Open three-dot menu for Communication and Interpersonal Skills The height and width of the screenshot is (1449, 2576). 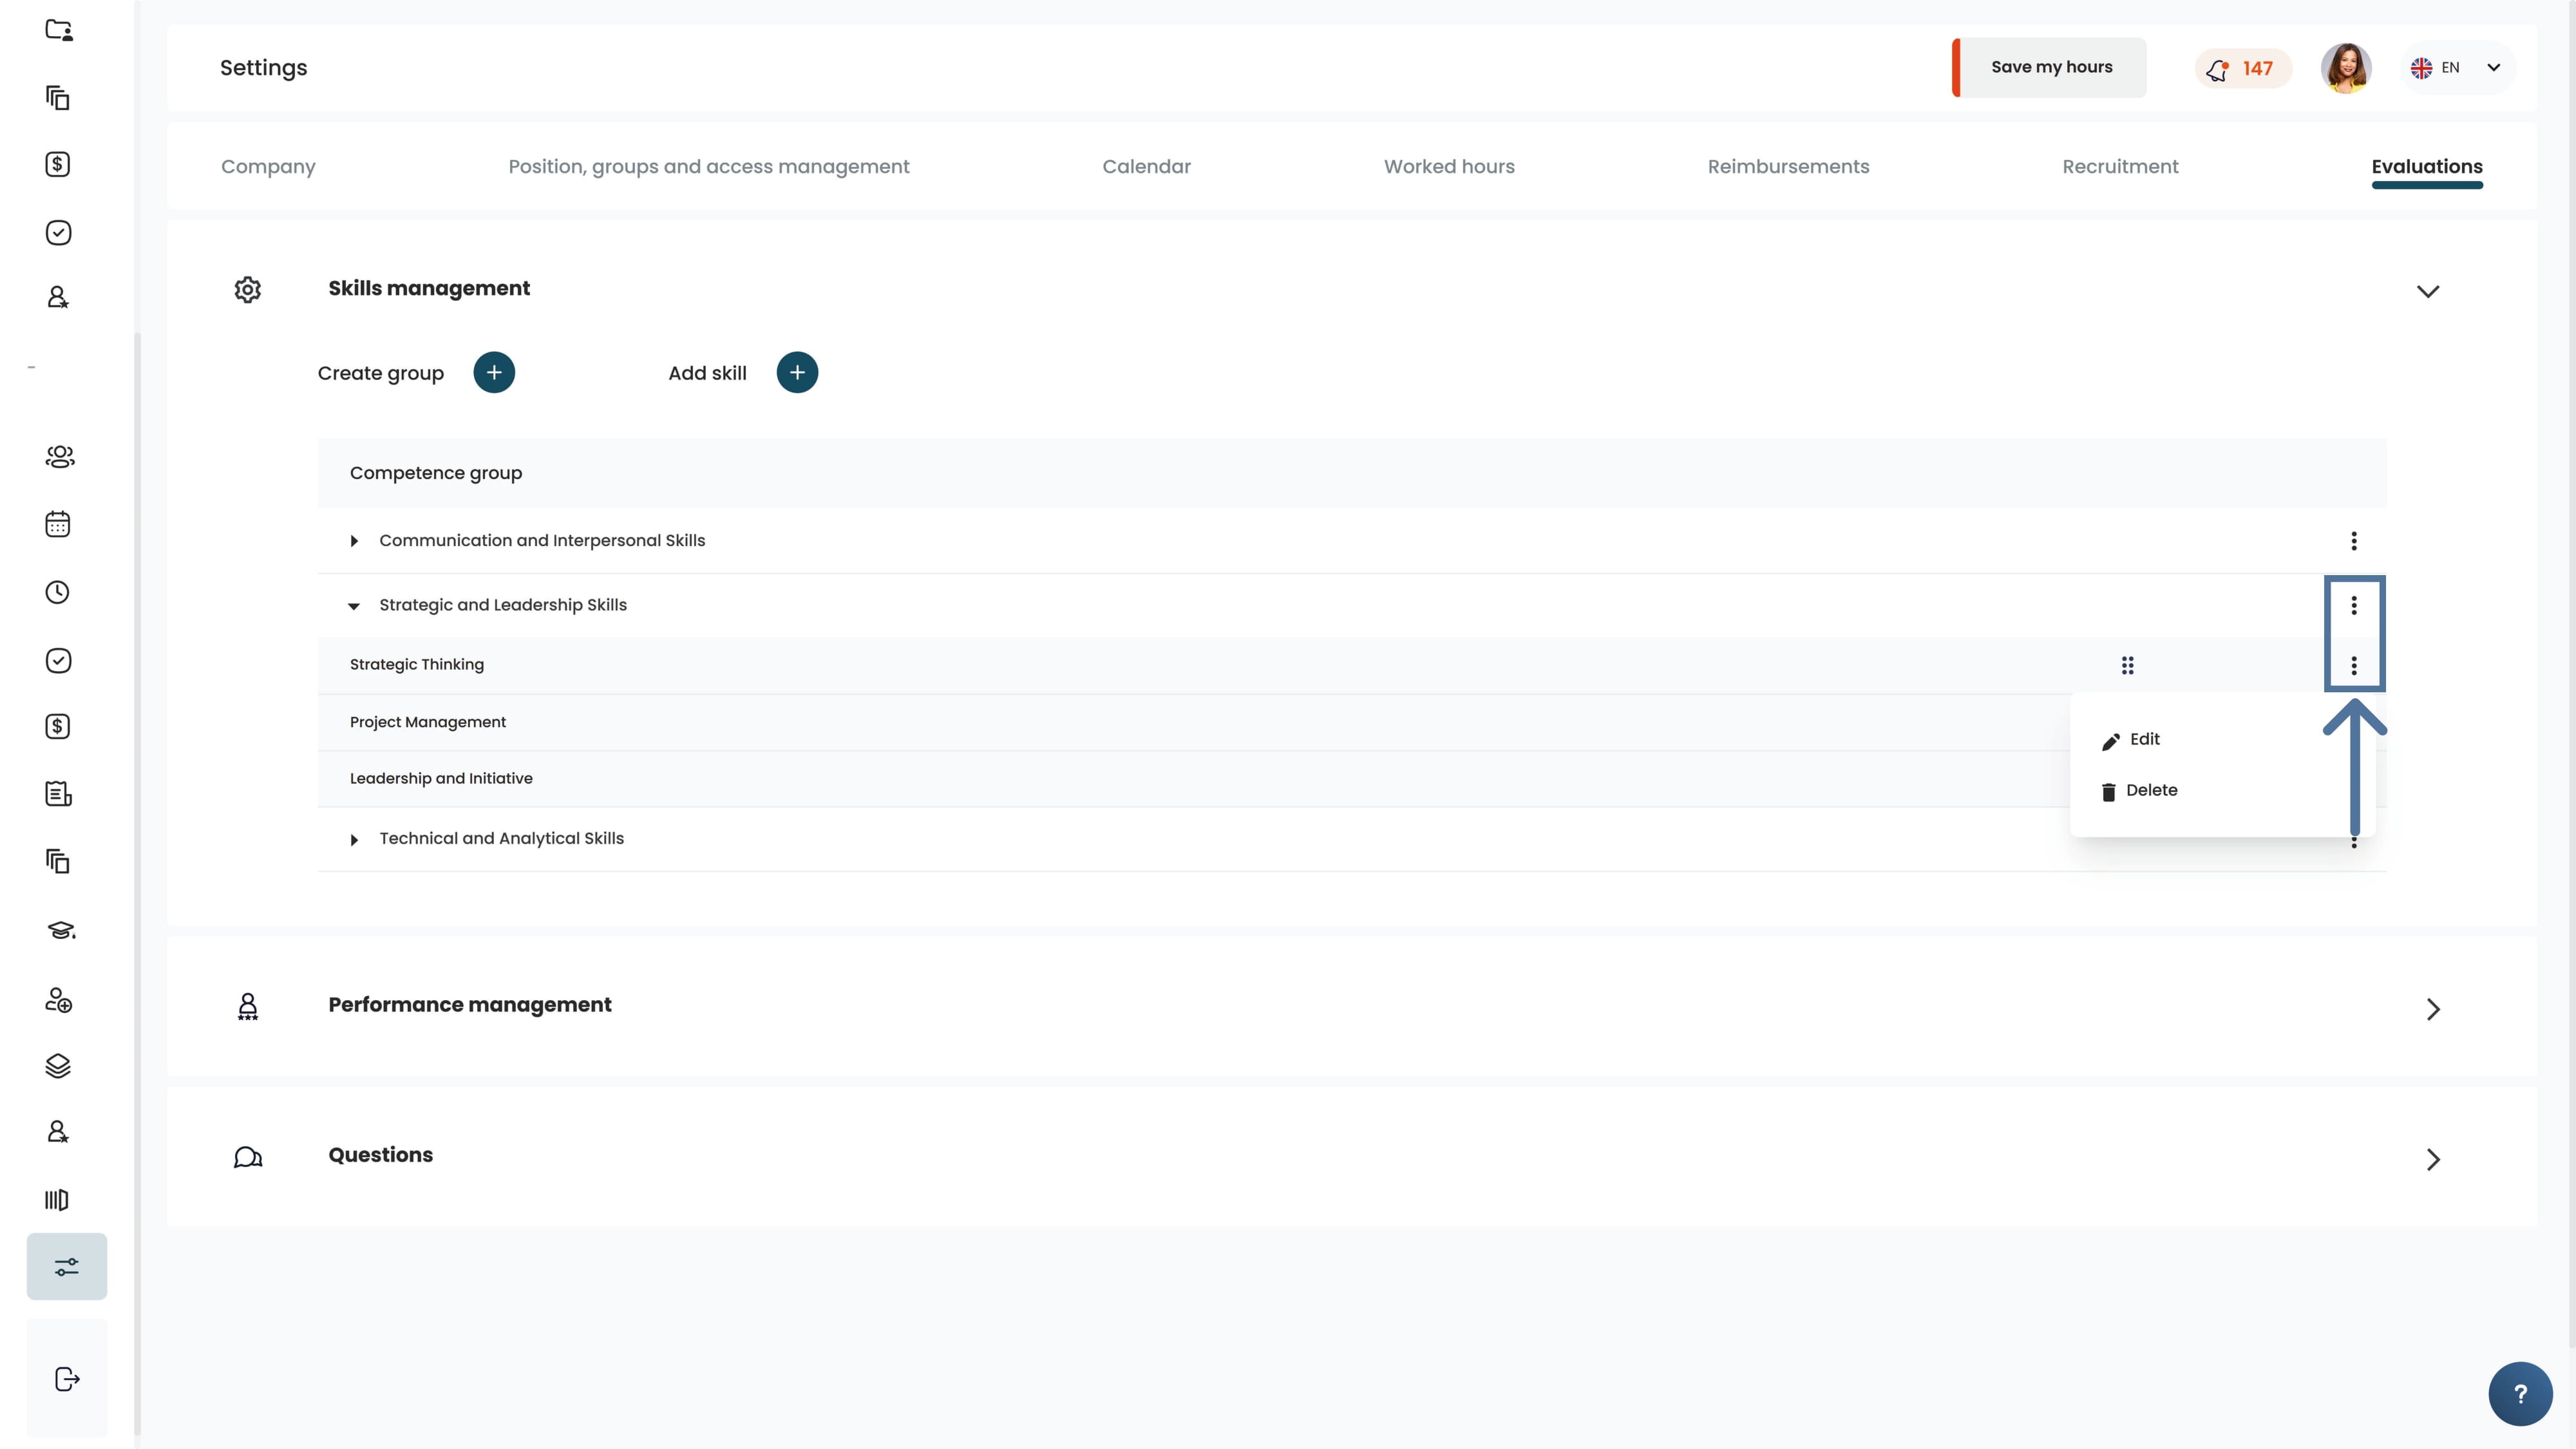(2354, 541)
